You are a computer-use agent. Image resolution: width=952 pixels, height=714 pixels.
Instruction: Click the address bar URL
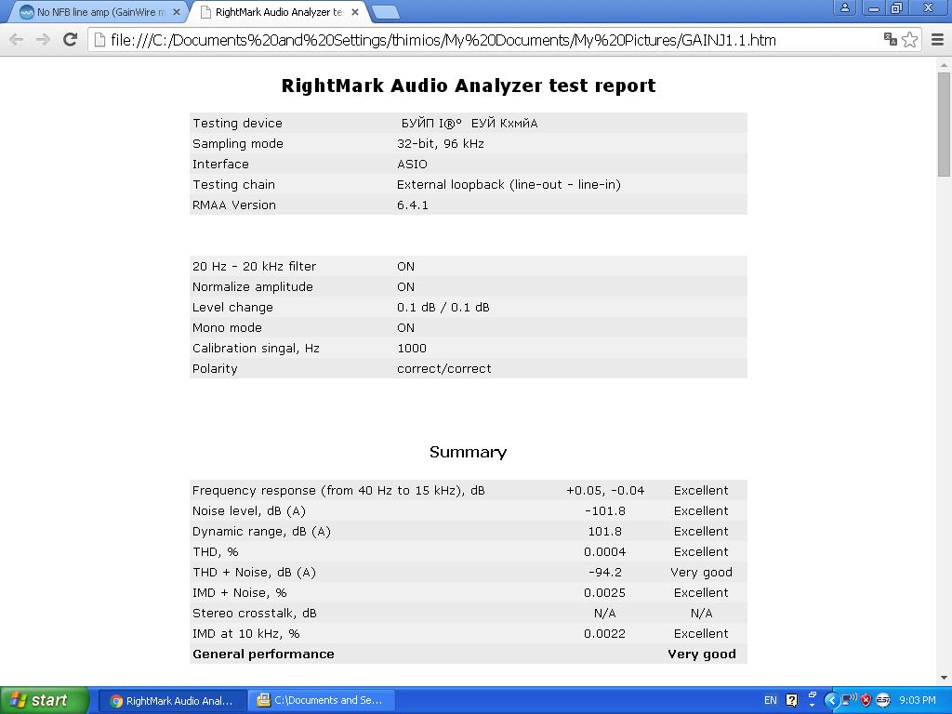click(x=443, y=41)
